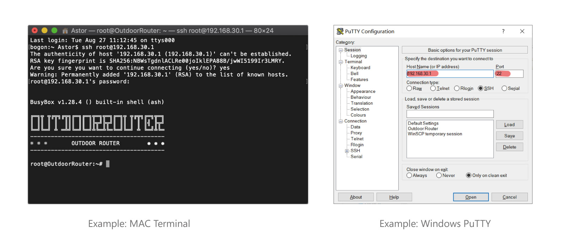Image resolution: width=568 pixels, height=245 pixels.
Task: Expand the SSH category tree node
Action: click(347, 151)
